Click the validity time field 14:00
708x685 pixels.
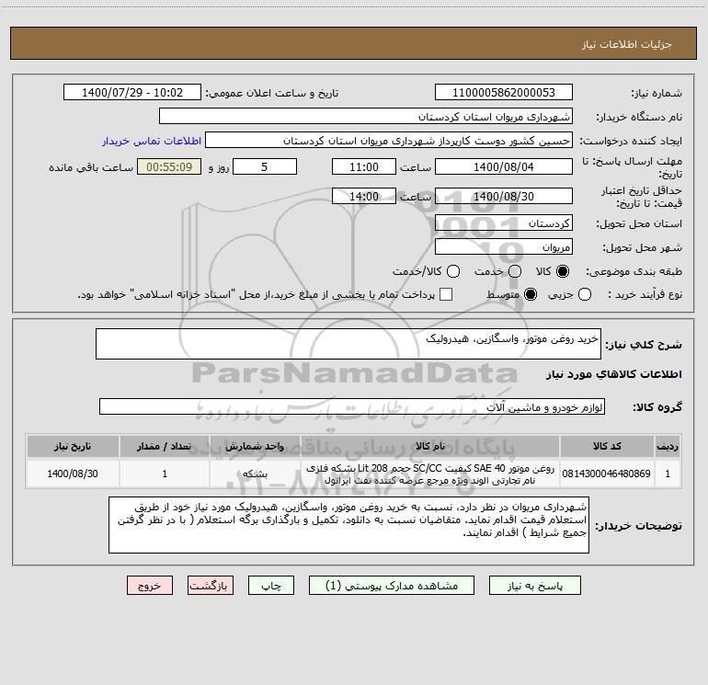[364, 197]
